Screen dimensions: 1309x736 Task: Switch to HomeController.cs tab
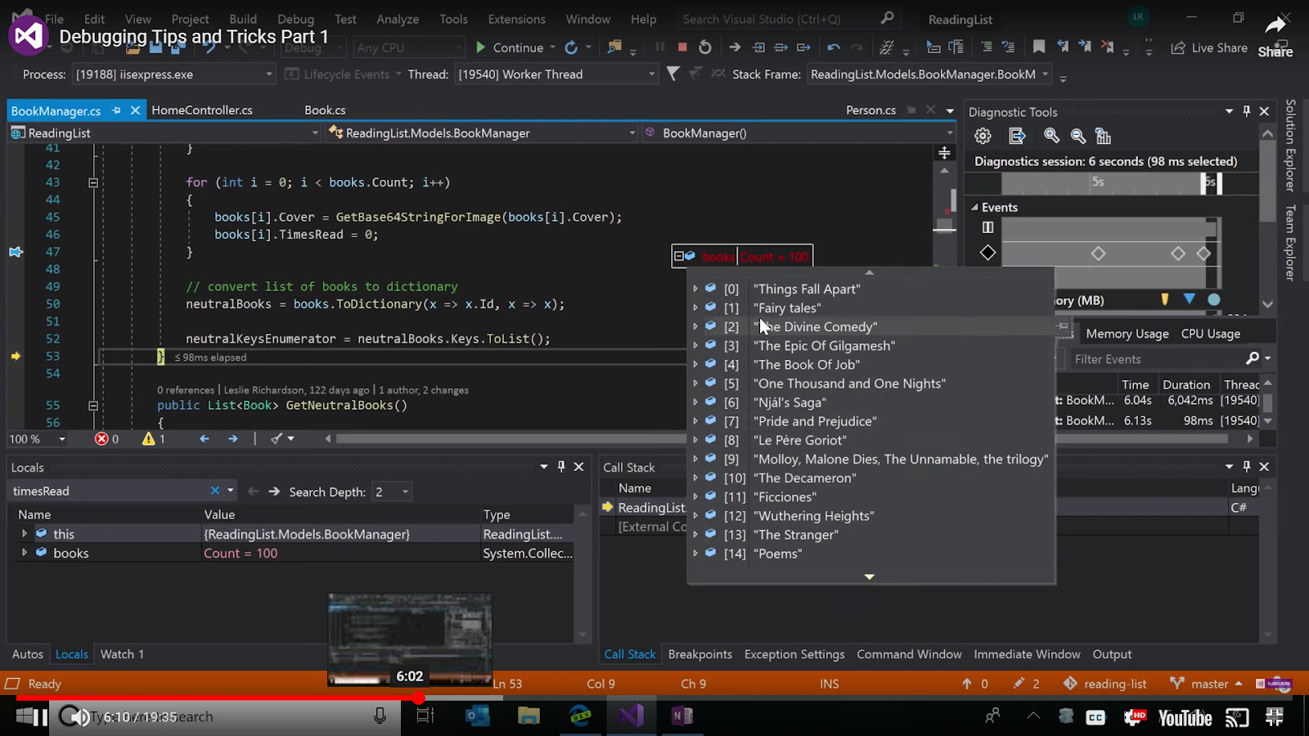tap(202, 110)
